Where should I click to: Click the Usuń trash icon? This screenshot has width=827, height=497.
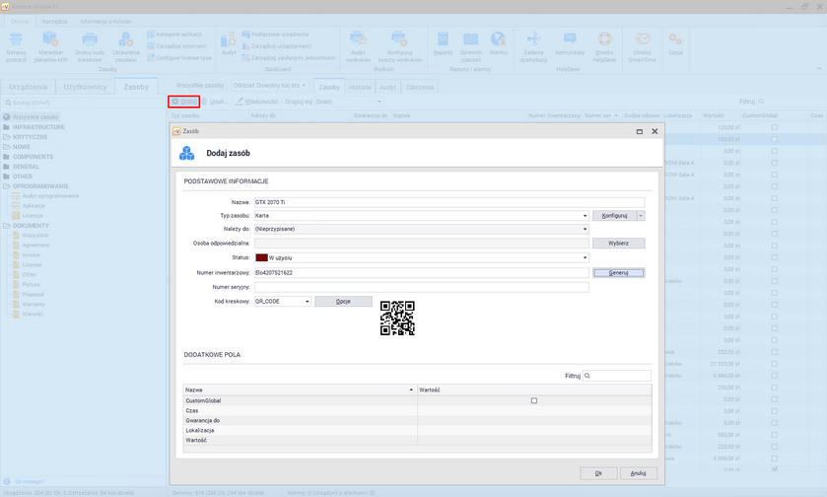[x=205, y=101]
